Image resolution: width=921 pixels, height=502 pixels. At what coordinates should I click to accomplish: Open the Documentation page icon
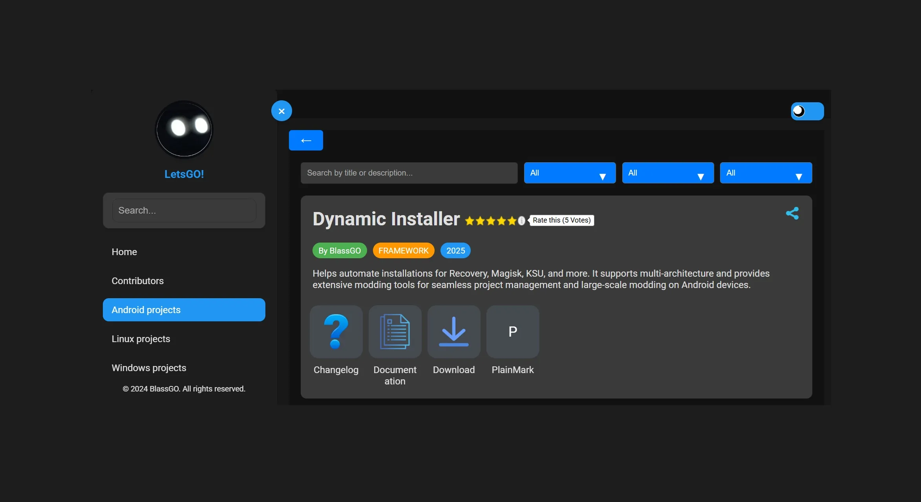(395, 332)
